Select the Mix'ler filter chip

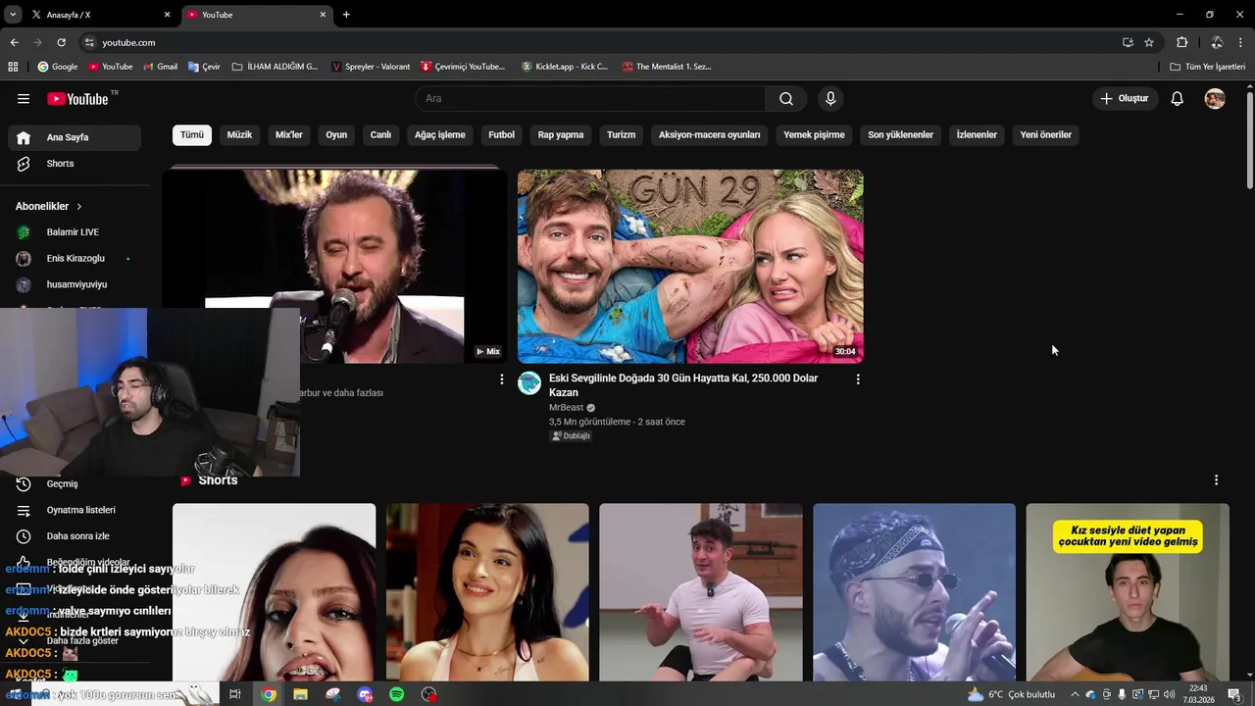[289, 134]
